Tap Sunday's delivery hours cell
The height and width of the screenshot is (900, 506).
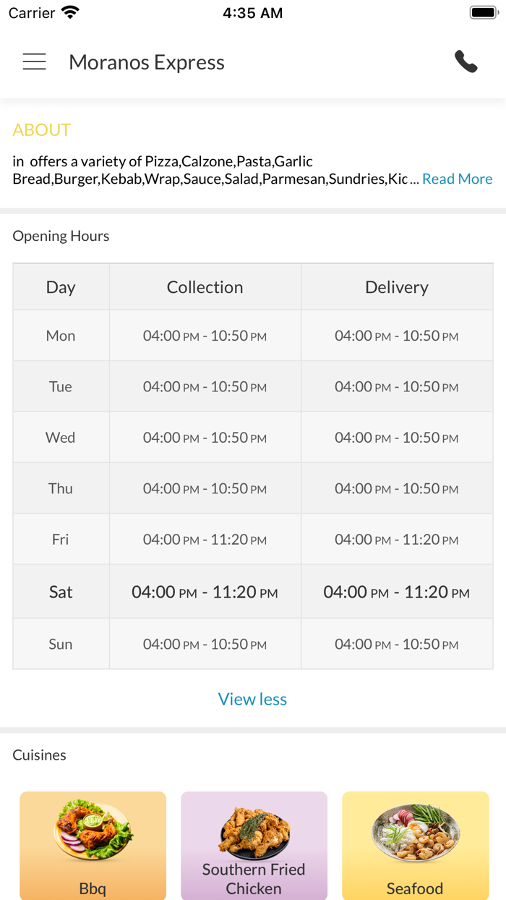pos(397,644)
